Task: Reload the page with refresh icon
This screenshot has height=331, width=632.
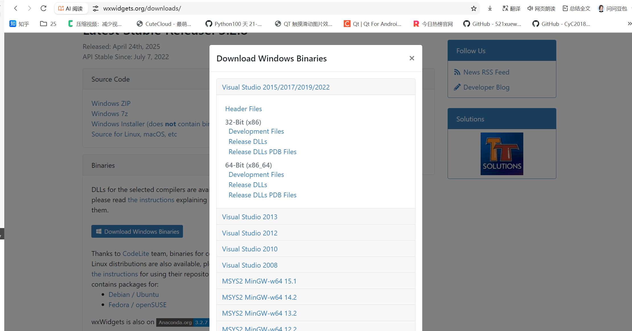Action: [43, 8]
